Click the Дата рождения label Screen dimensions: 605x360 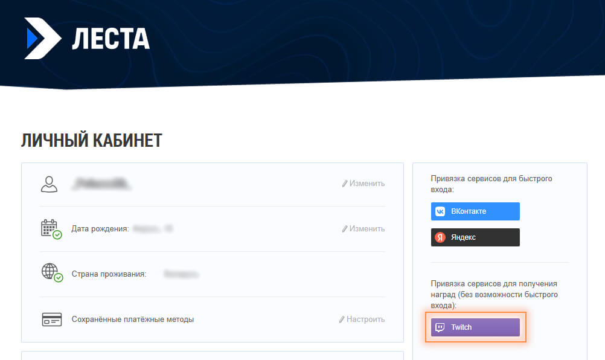coord(100,229)
